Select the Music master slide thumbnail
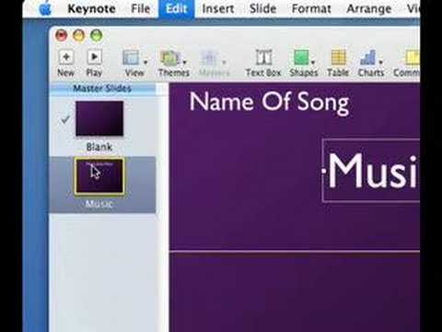This screenshot has width=442, height=332. [99, 176]
